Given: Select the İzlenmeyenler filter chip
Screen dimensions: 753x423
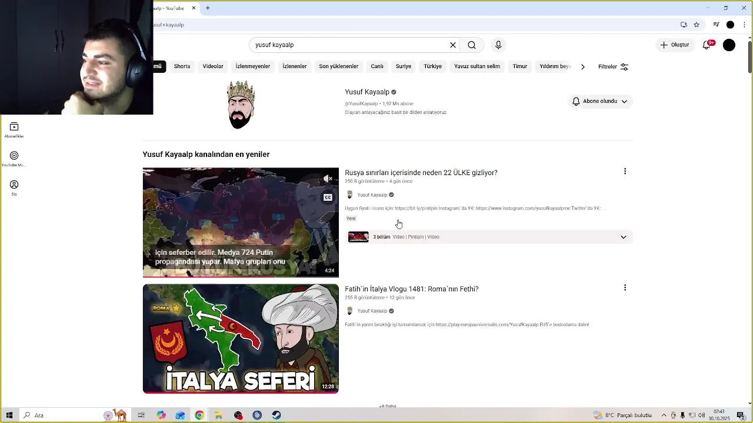Looking at the screenshot, I should coord(253,66).
